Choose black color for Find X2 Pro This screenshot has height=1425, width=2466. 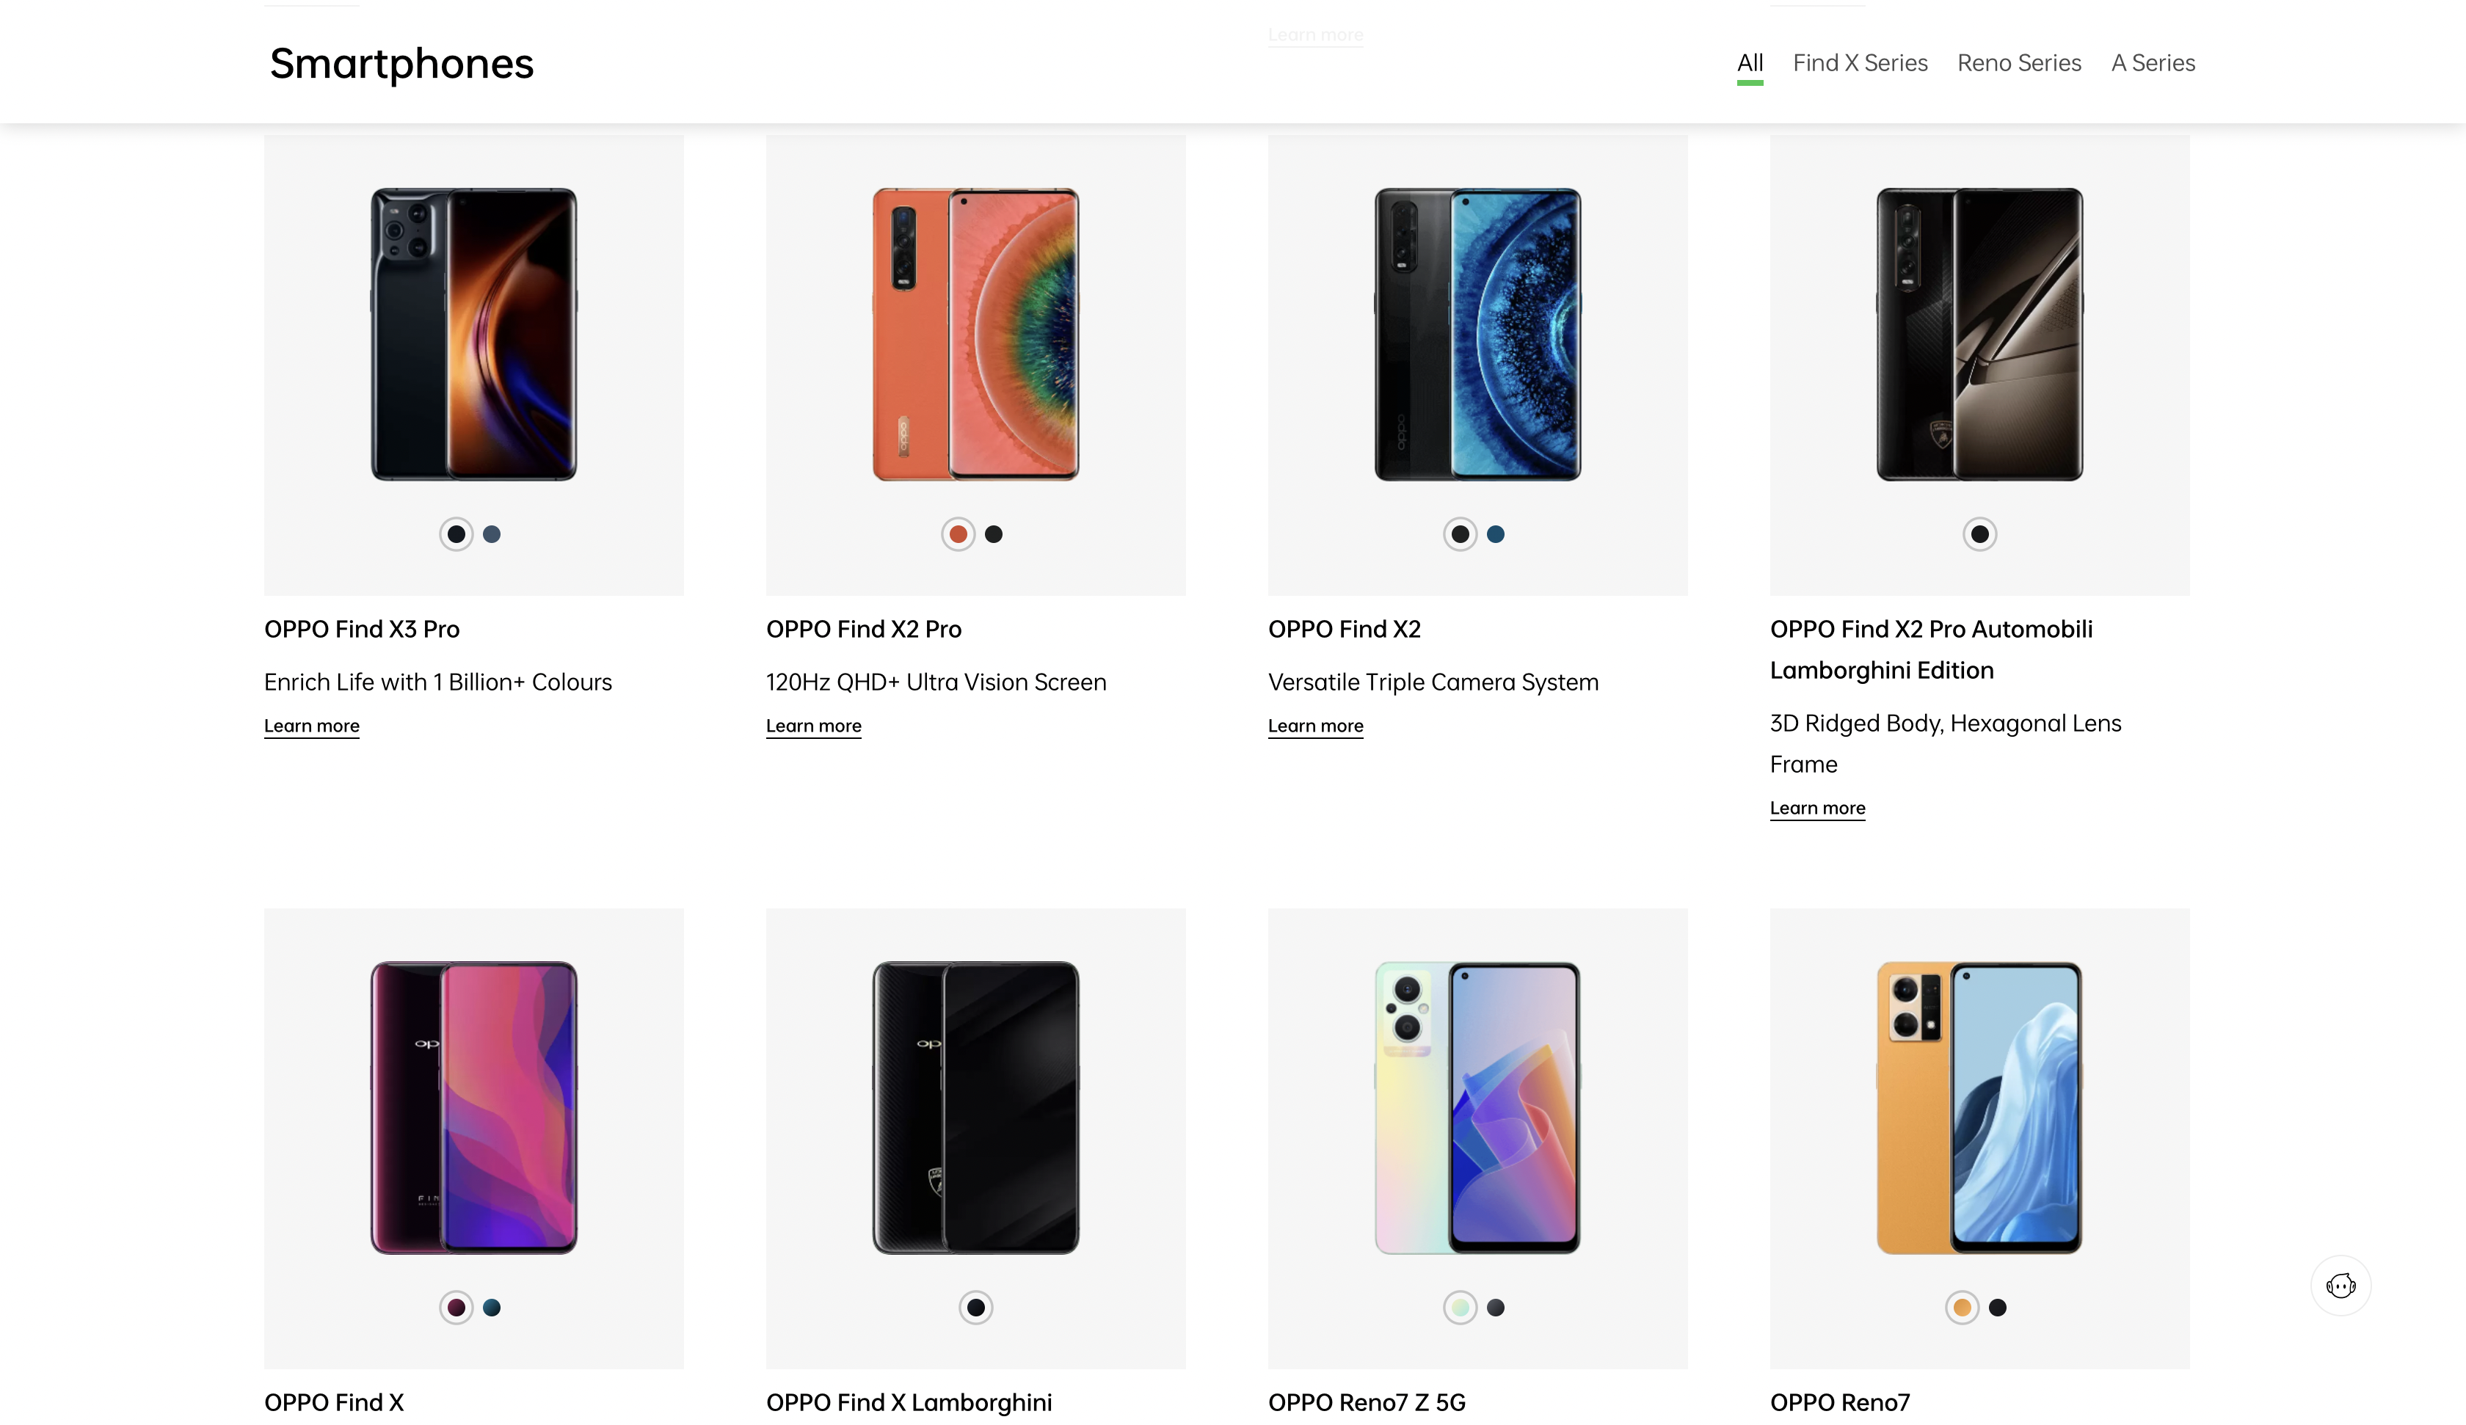pos(994,534)
